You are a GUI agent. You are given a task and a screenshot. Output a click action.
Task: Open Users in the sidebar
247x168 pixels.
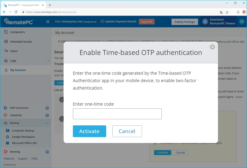tap(14, 51)
